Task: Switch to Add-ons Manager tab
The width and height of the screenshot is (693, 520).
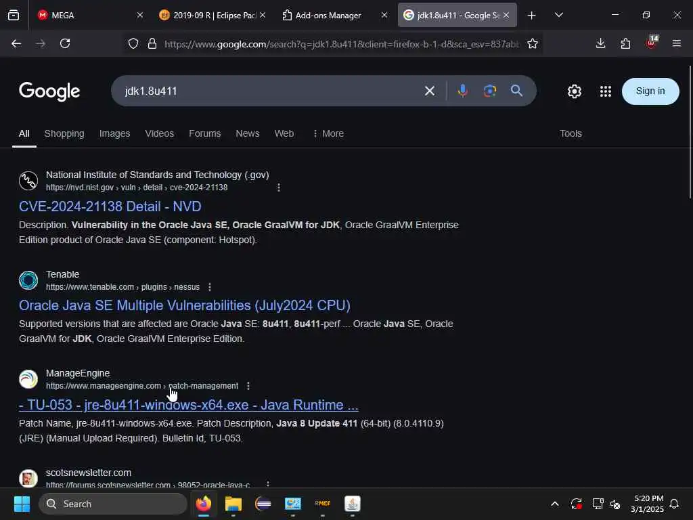Action: tap(335, 16)
